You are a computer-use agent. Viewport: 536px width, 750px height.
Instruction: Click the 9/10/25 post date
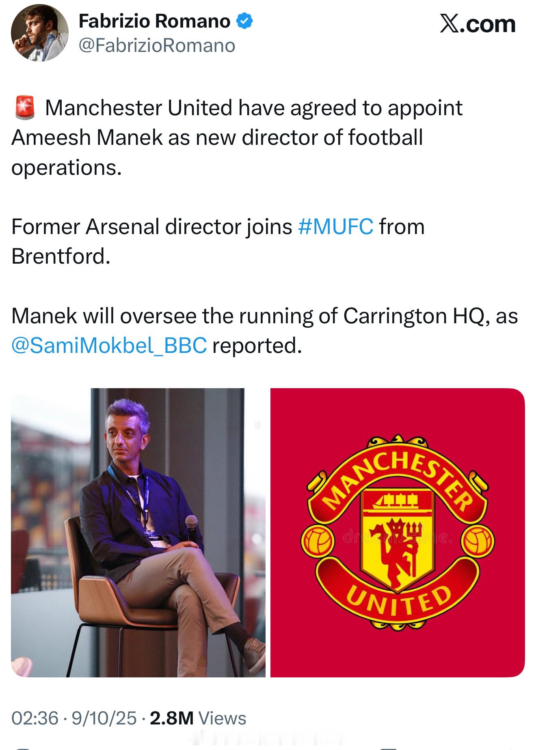(x=104, y=718)
